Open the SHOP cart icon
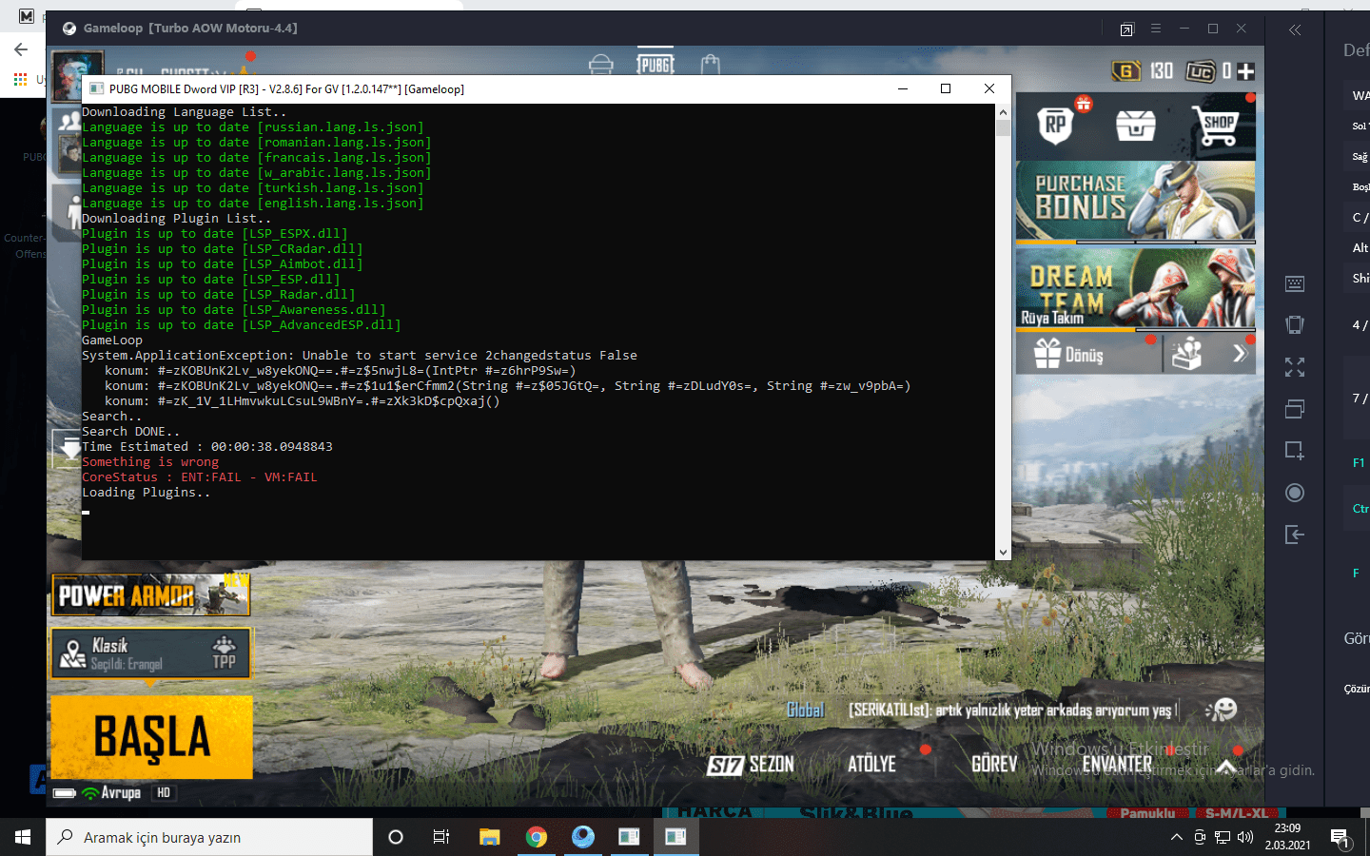 (x=1215, y=126)
